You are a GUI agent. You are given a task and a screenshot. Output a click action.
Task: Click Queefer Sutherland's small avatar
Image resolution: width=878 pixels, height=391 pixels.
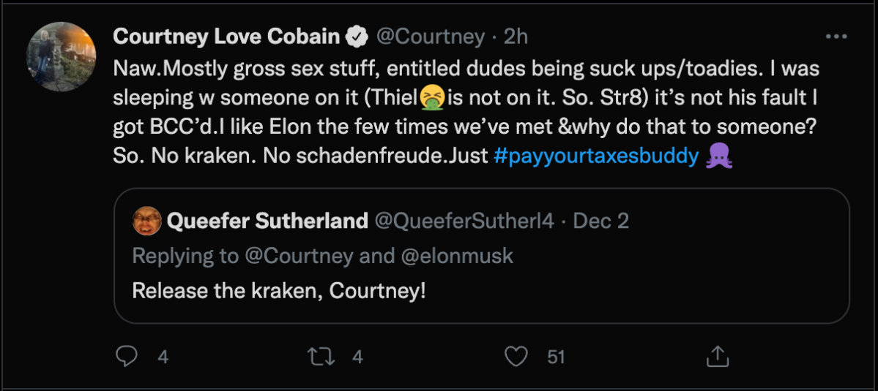pos(147,221)
